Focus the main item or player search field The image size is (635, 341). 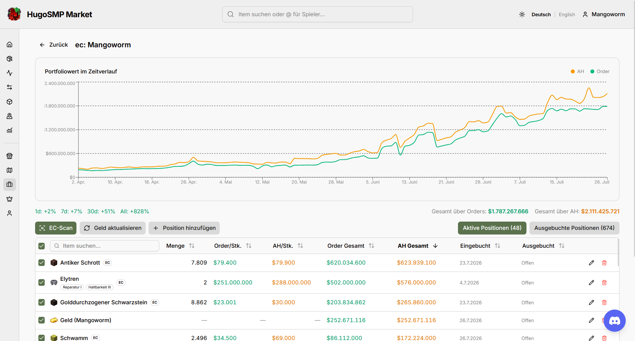click(318, 15)
